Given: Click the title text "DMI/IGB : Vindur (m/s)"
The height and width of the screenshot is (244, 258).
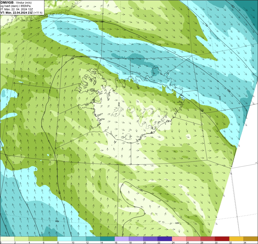Looking at the screenshot, I should (16, 3).
